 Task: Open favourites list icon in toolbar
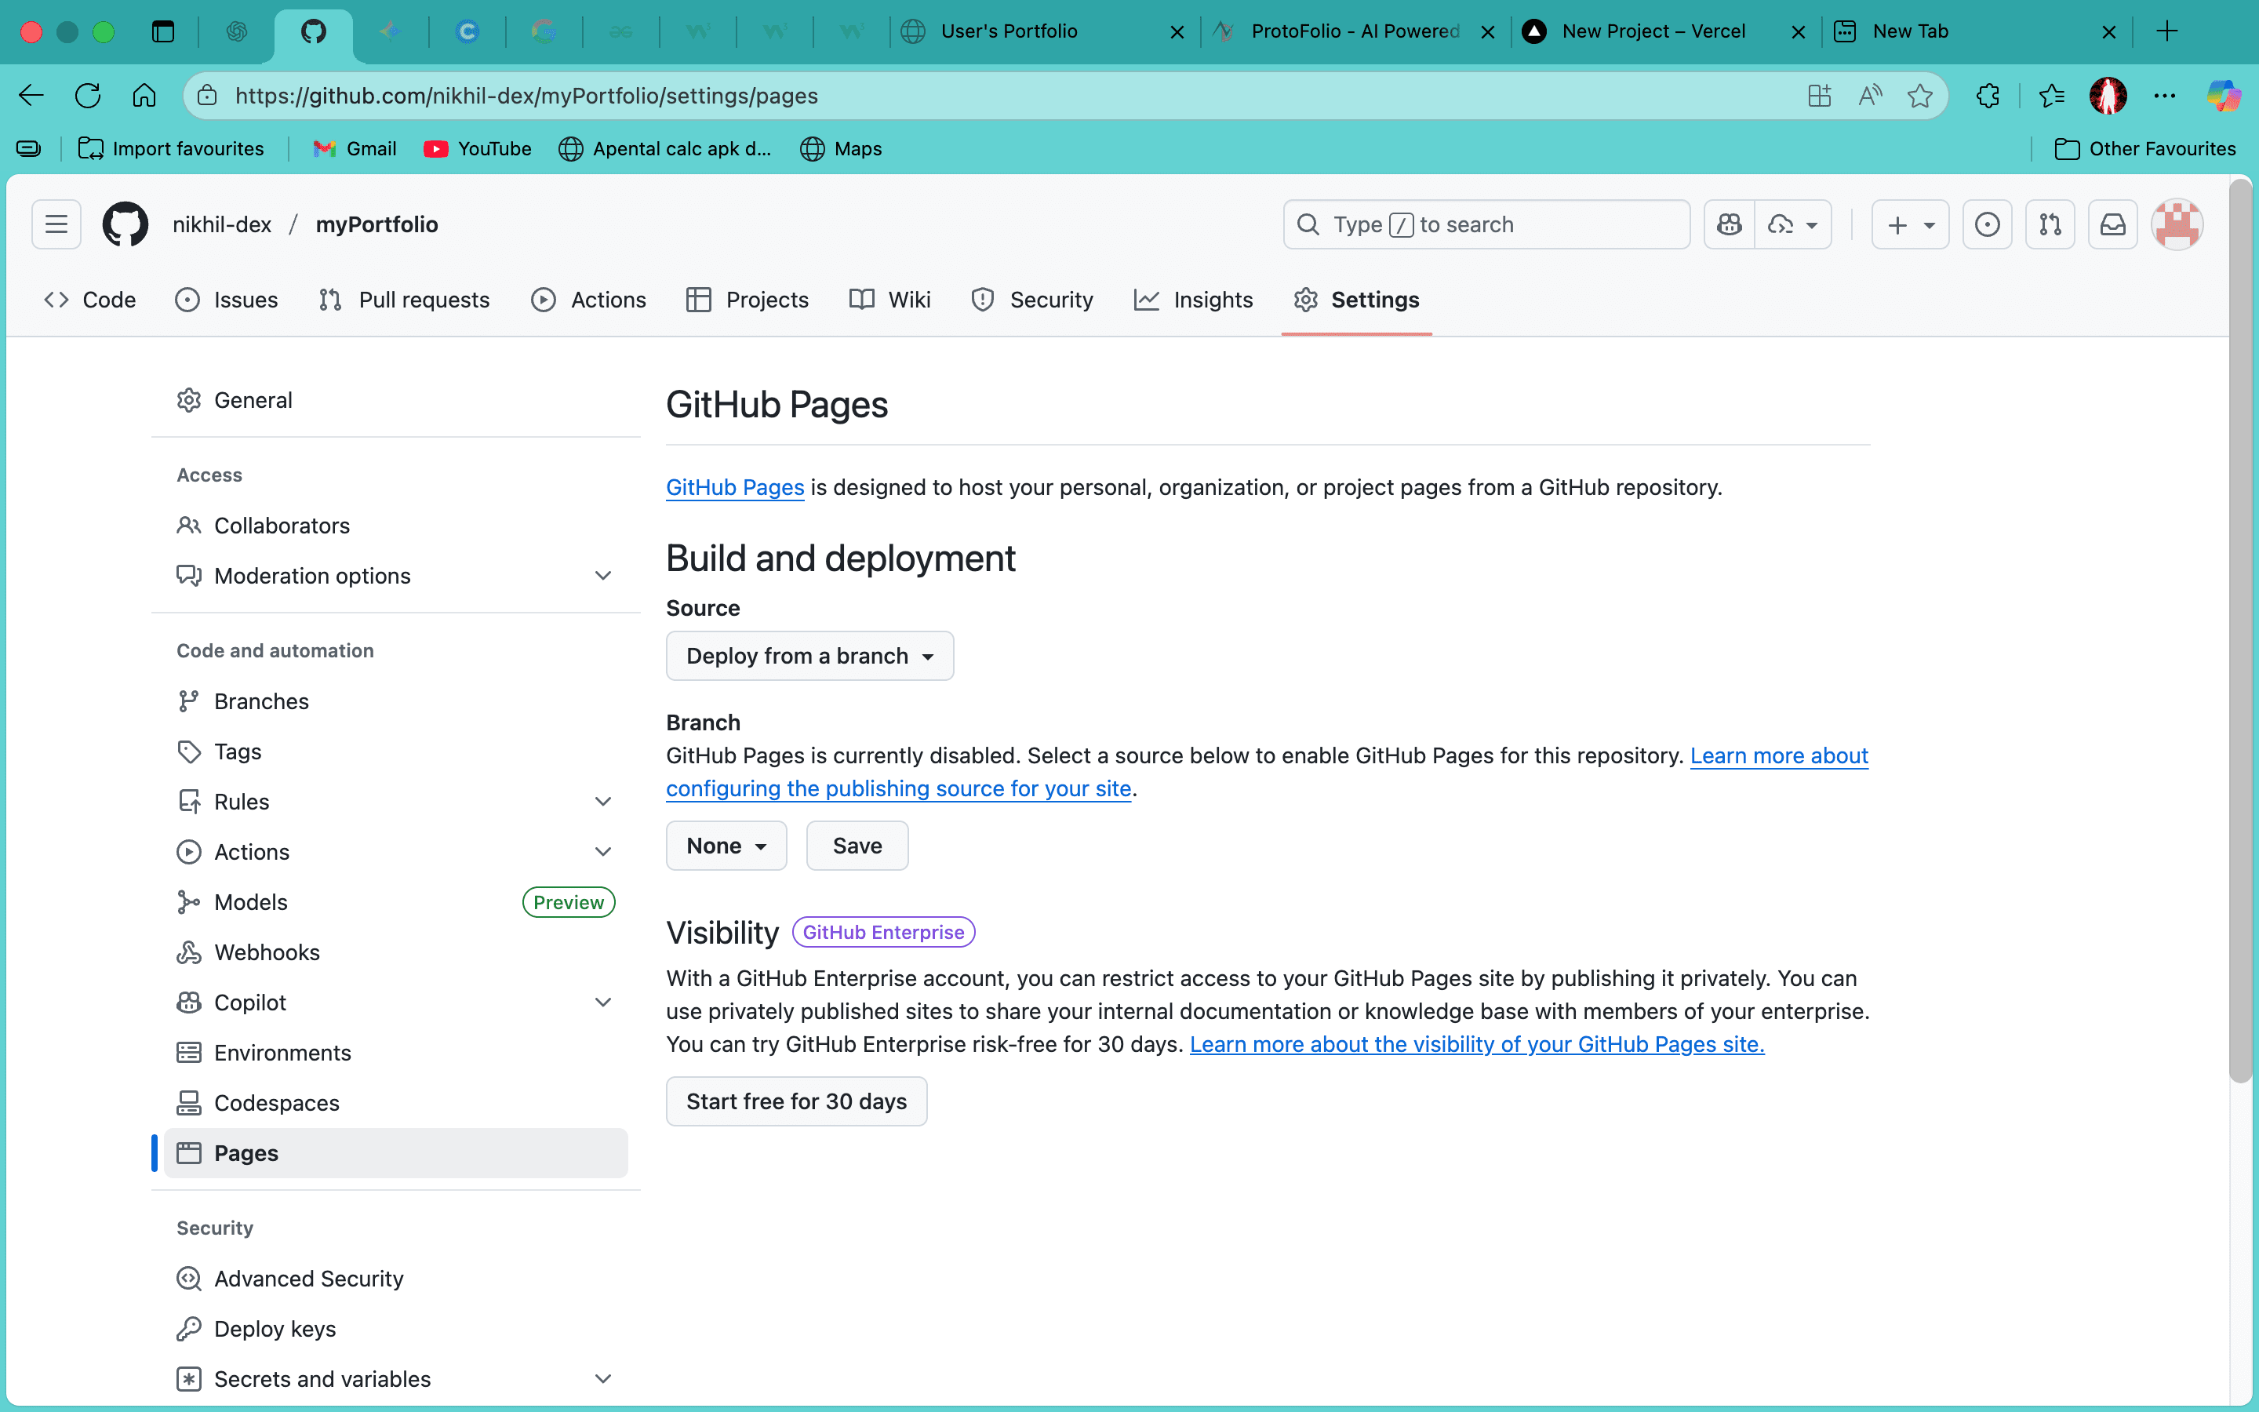click(x=2051, y=95)
